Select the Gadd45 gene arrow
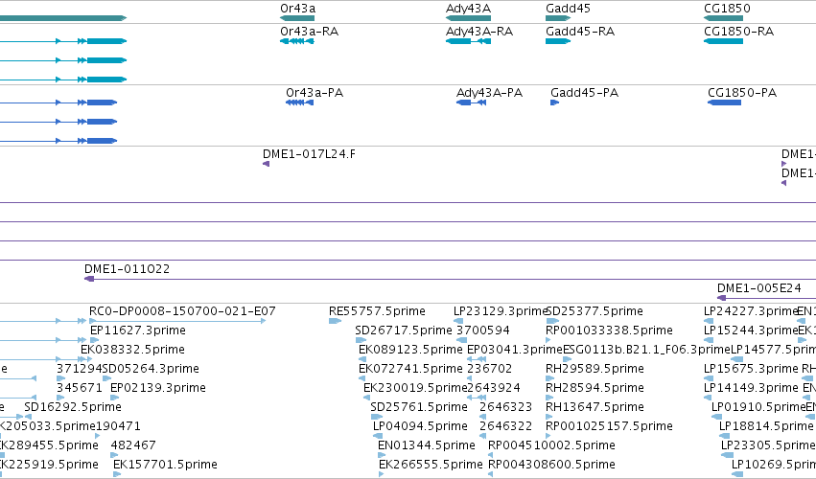816x479 pixels. (558, 18)
